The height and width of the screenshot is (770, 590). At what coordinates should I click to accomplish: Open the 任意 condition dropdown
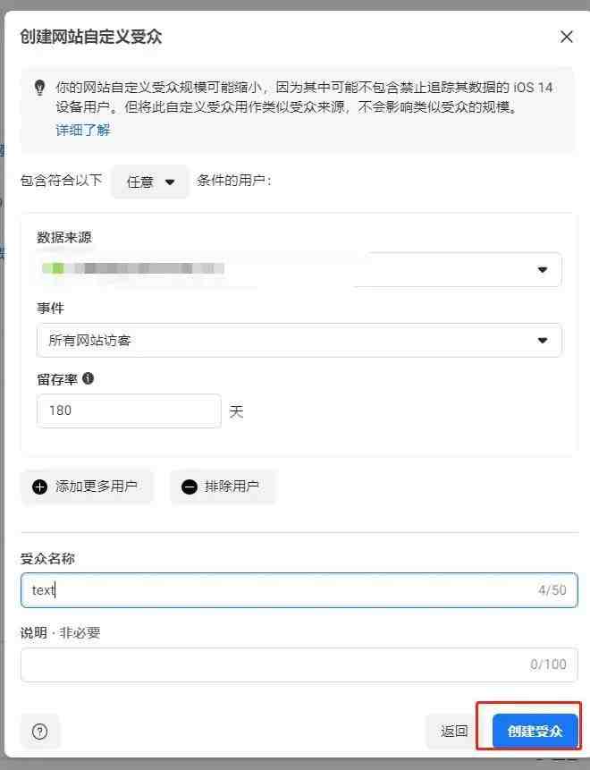[149, 182]
